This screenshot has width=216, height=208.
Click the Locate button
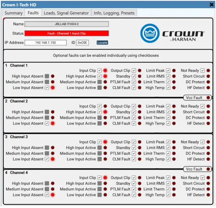102,43
